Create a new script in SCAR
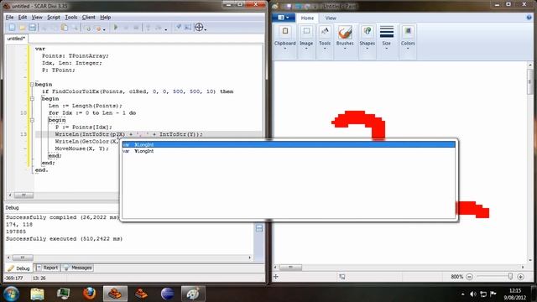This screenshot has height=302, width=537. (x=13, y=28)
